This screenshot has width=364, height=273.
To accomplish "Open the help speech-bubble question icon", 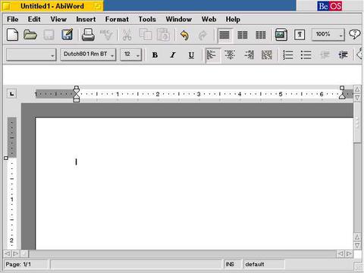I will pyautogui.click(x=354, y=34).
